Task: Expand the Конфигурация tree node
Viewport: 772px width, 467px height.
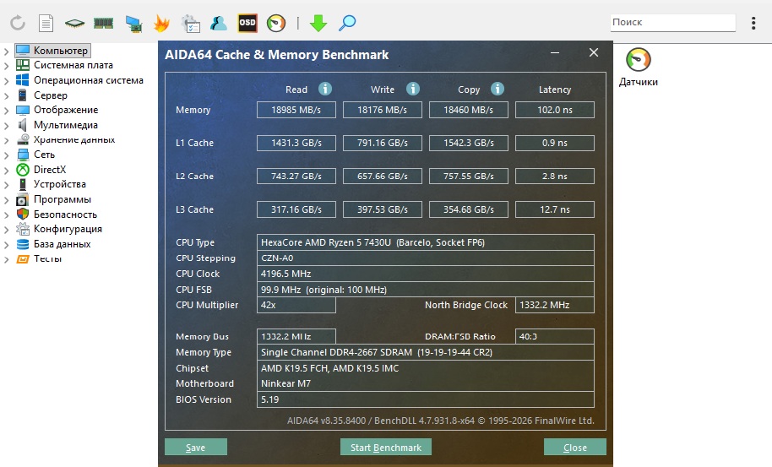Action: pyautogui.click(x=7, y=230)
